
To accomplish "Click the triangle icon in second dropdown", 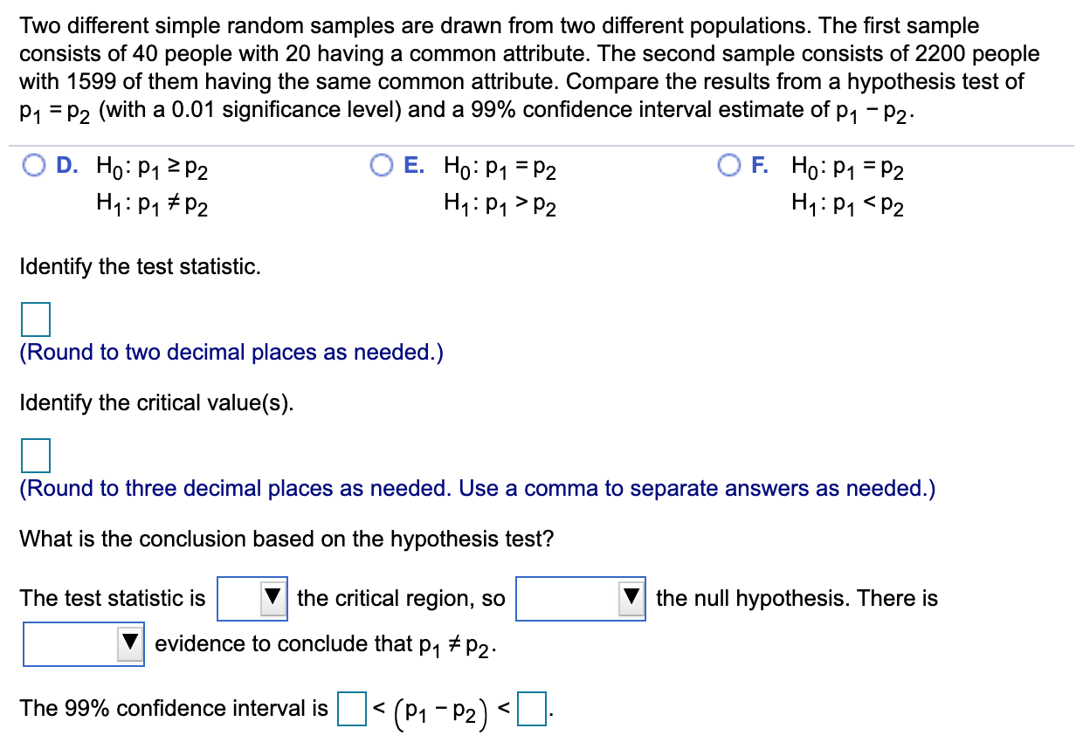I will [x=632, y=598].
